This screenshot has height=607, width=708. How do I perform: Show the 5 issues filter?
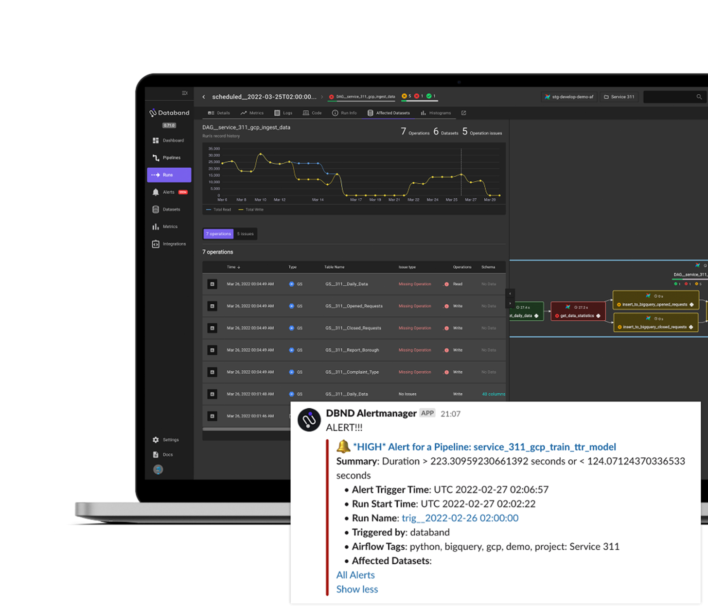pos(245,234)
